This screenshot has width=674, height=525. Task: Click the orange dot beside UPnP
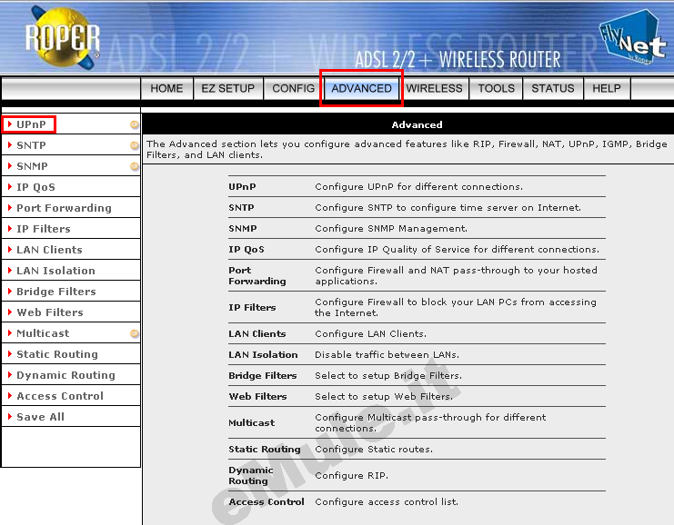(135, 124)
